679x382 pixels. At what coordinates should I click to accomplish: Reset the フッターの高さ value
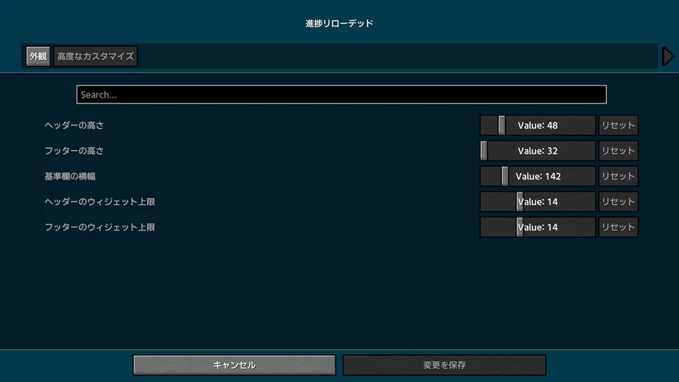coord(618,151)
